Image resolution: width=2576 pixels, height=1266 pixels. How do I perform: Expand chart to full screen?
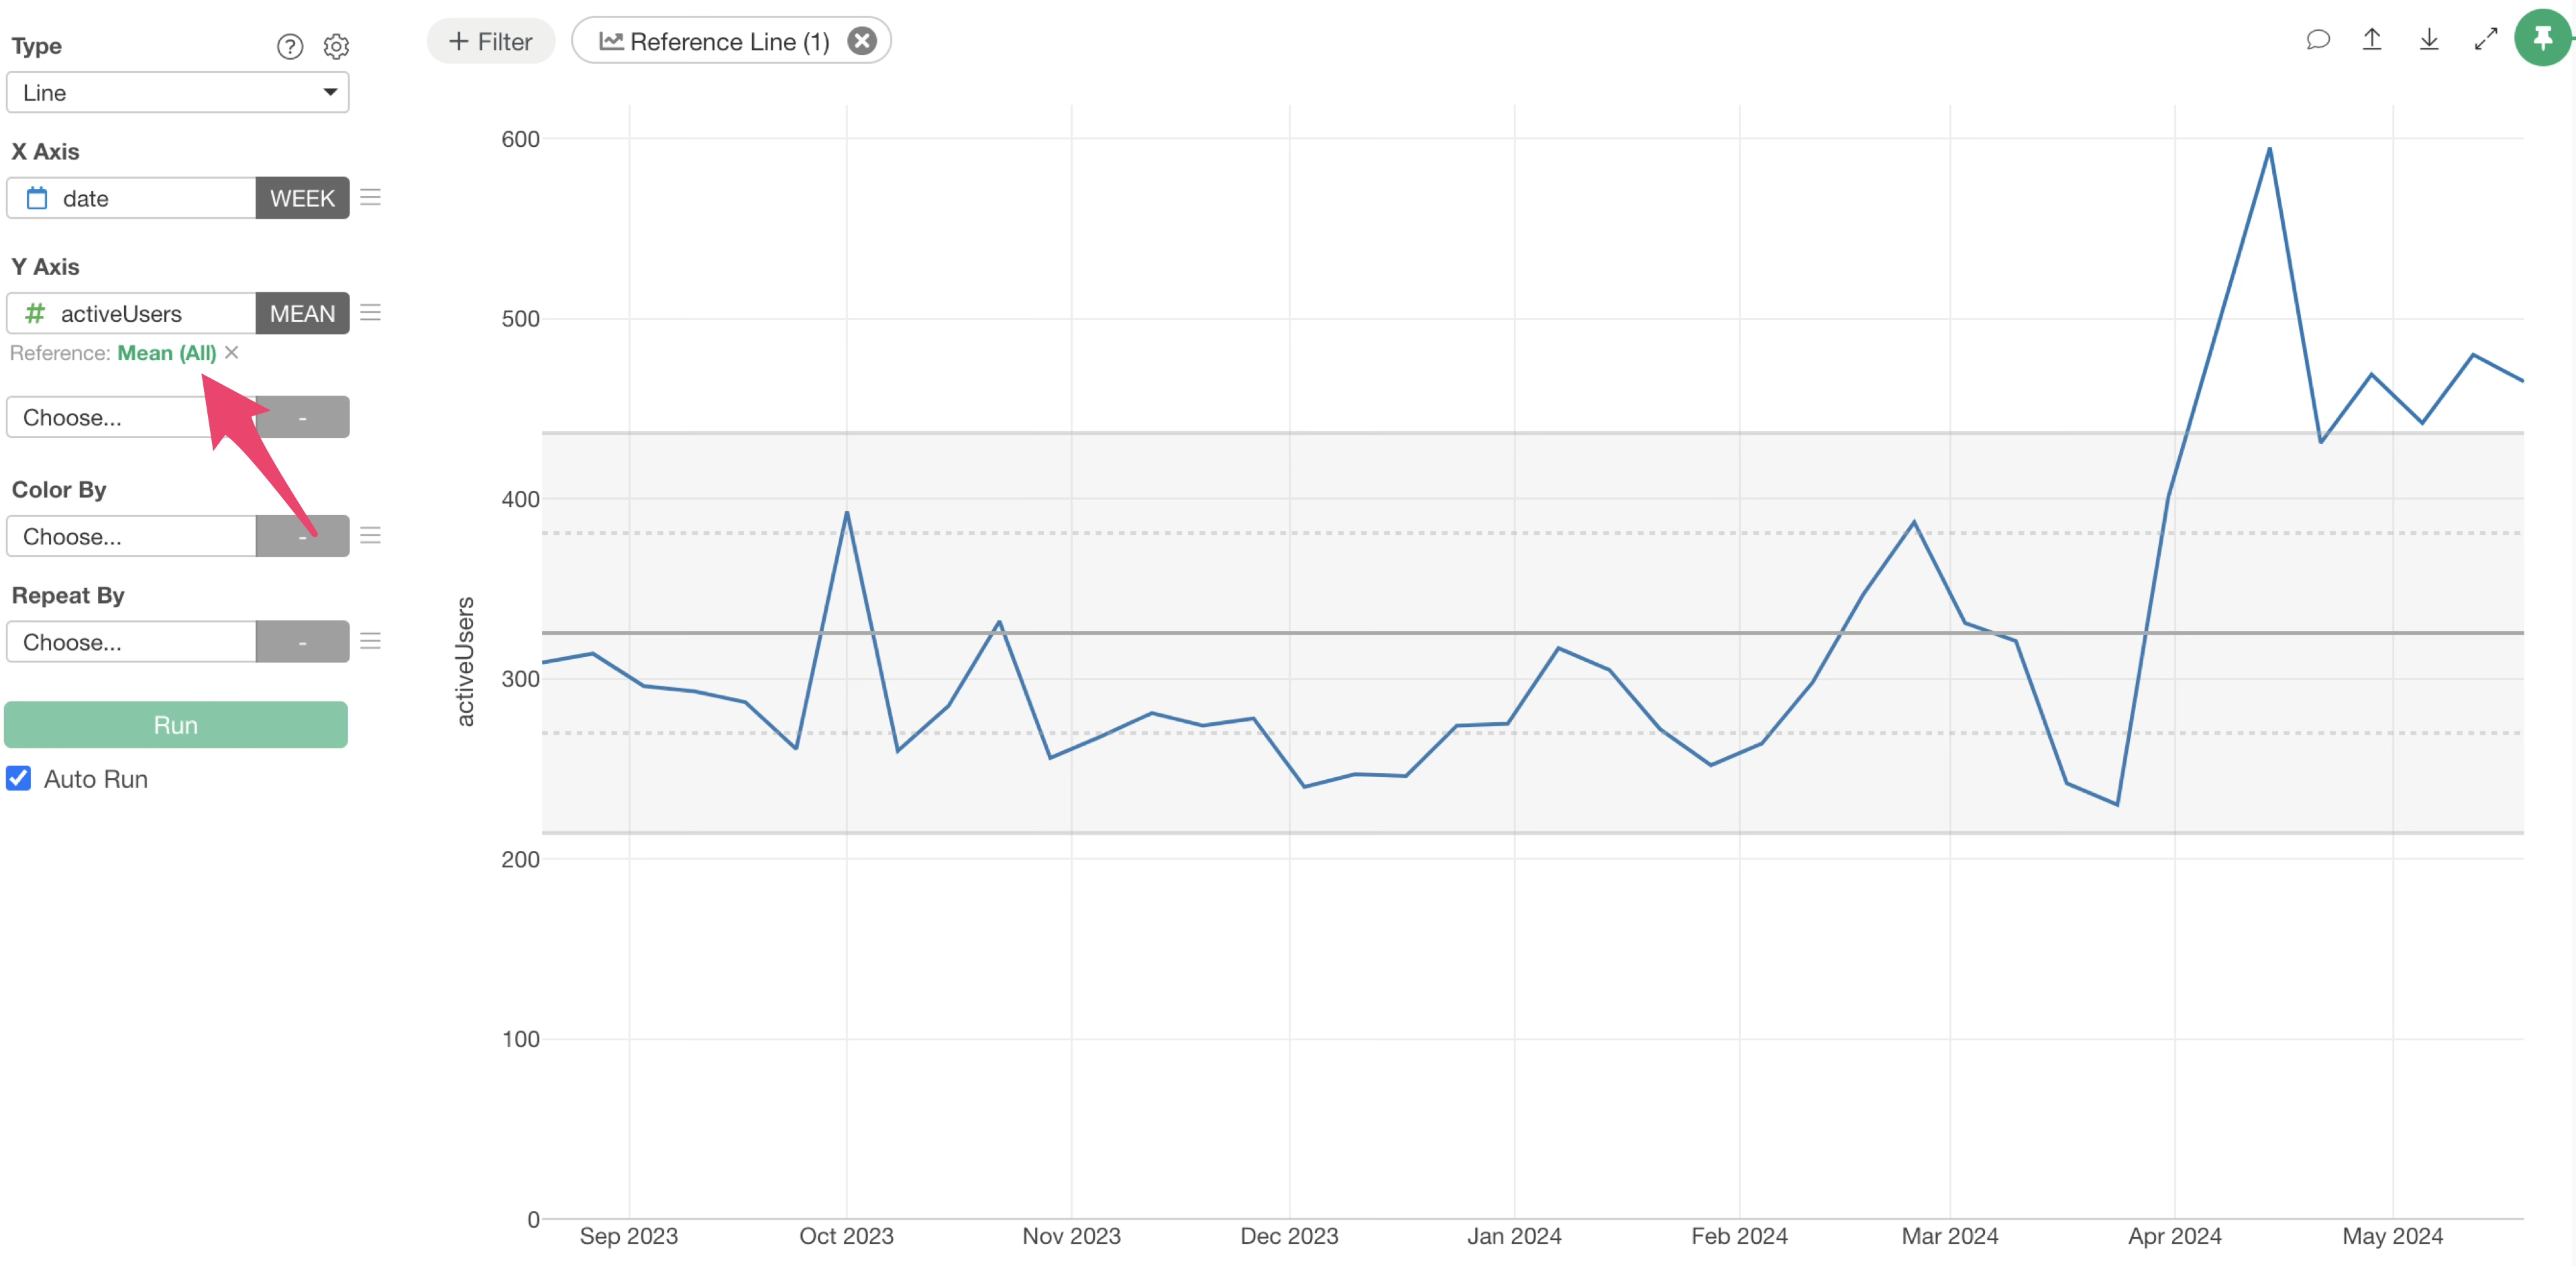coord(2485,40)
